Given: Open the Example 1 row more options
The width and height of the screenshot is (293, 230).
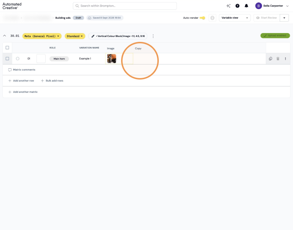Looking at the screenshot, I should pos(285,59).
